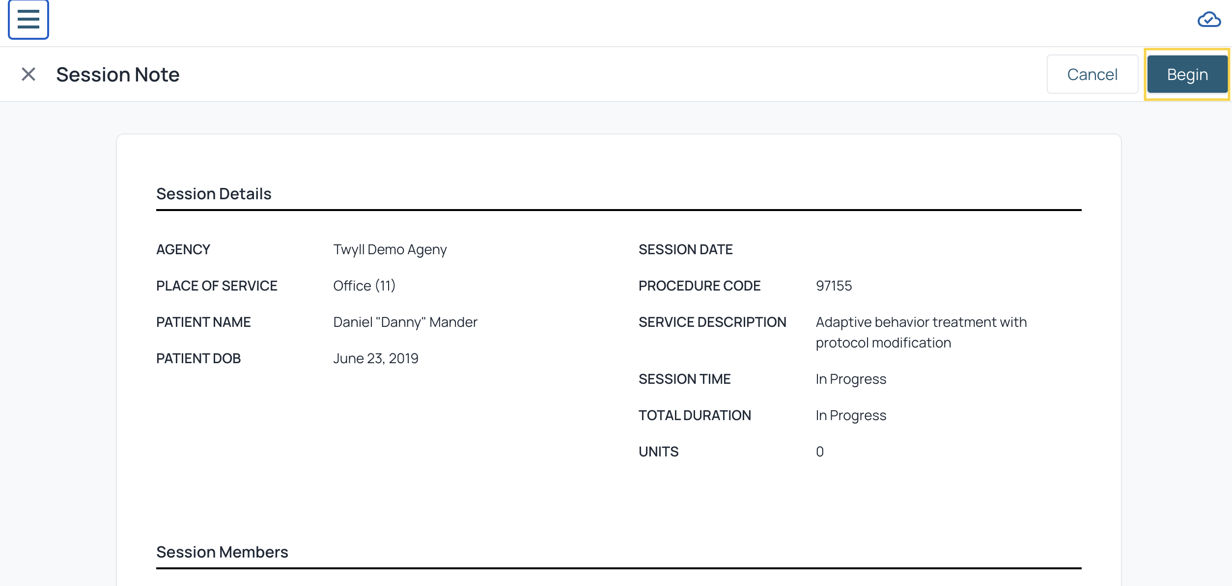Select the Session Members section heading
Screen dimensions: 1232x586
[222, 552]
